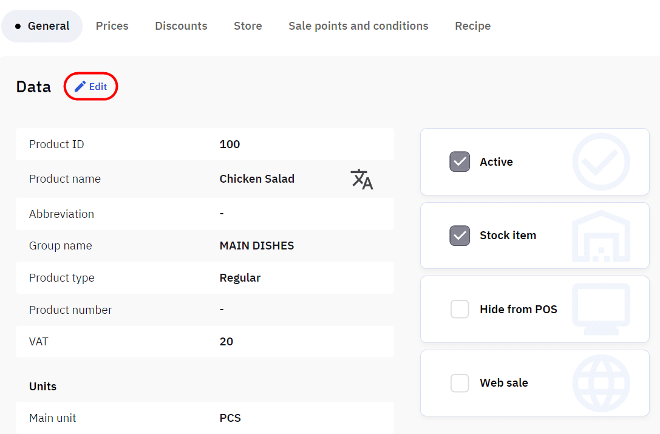The width and height of the screenshot is (660, 434).
Task: Click the Main unit PCS value
Action: pos(230,418)
